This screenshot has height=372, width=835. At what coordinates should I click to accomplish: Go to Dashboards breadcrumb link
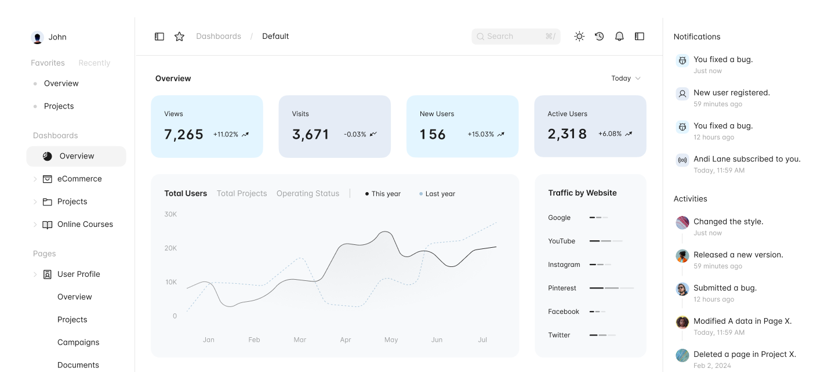pyautogui.click(x=219, y=37)
